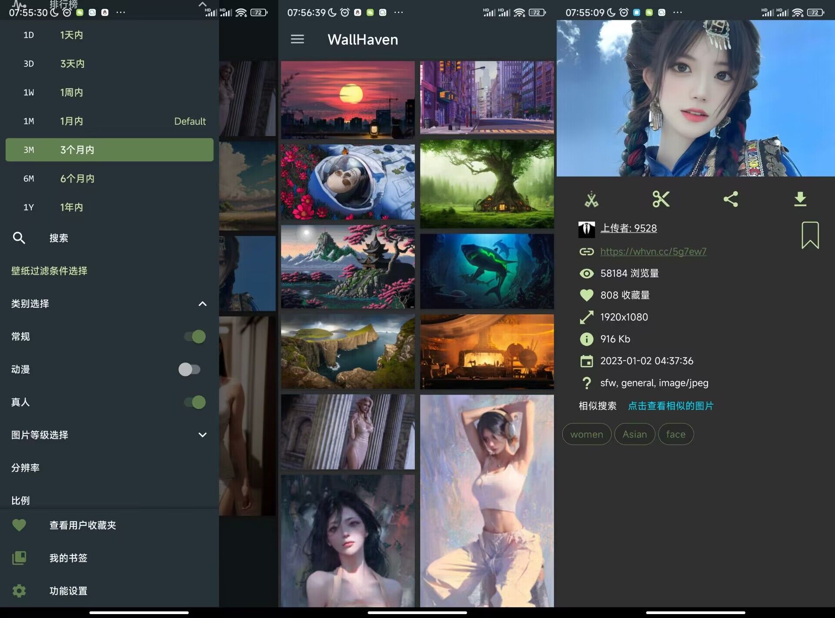This screenshot has height=618, width=835.
Task: Turn off the 真人 category switch
Action: (x=194, y=402)
